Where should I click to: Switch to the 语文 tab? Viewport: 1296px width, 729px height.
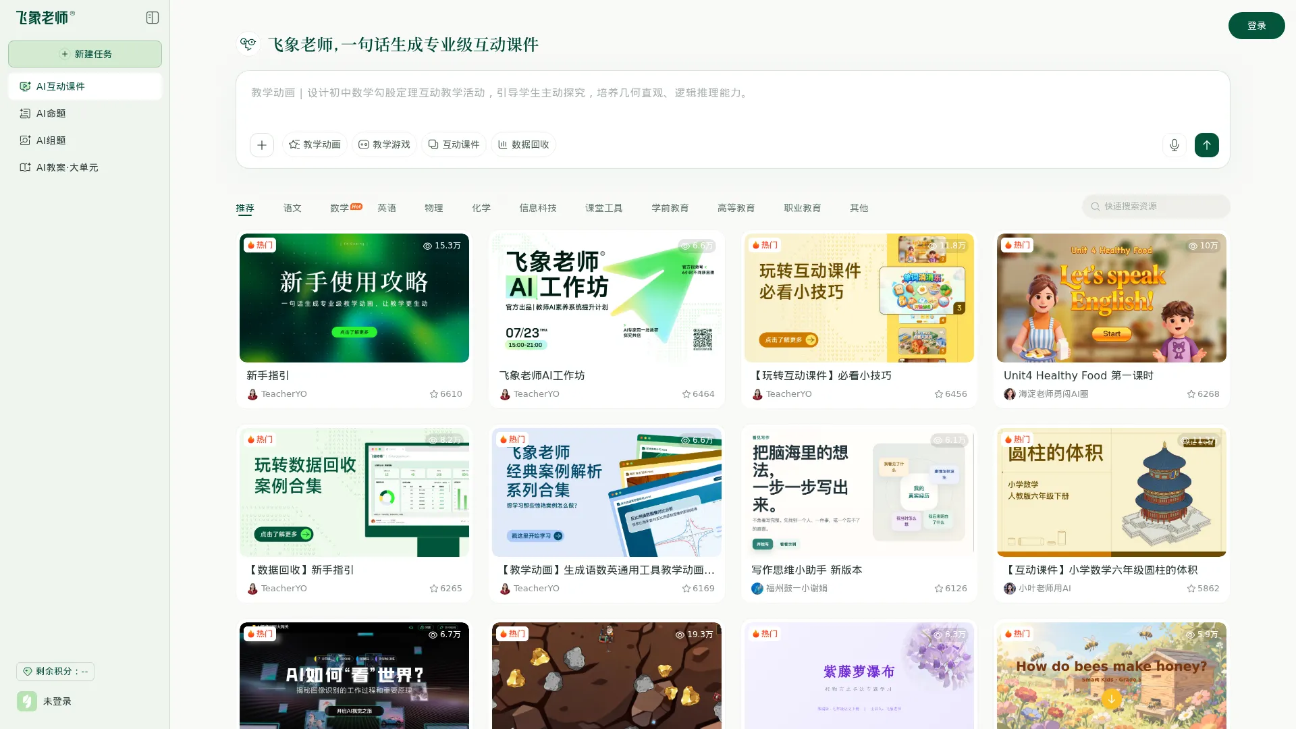tap(292, 208)
